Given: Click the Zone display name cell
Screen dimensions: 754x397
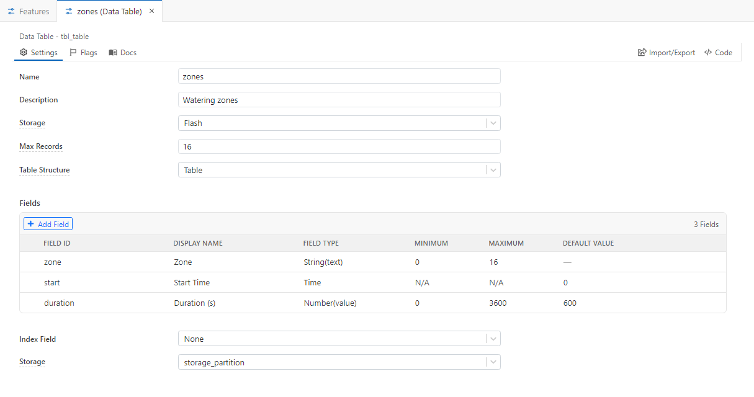Looking at the screenshot, I should (183, 262).
